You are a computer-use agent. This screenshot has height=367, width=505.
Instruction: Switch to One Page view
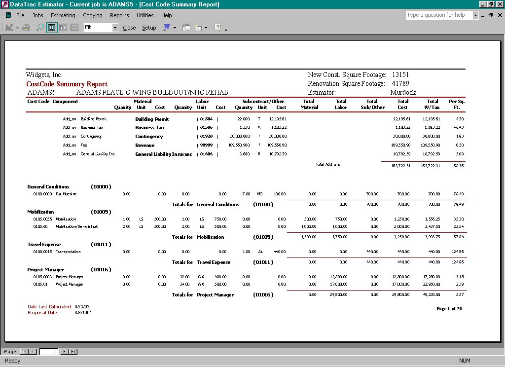click(x=51, y=28)
